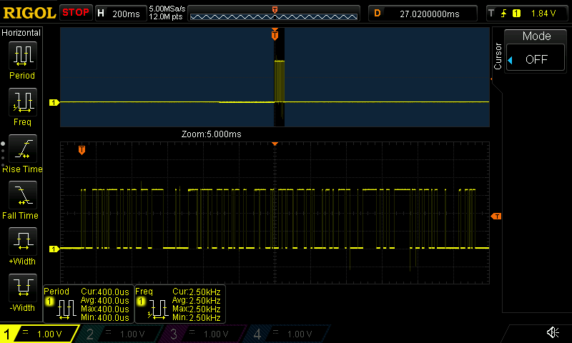Click Period Min:400.0us value

(105, 317)
